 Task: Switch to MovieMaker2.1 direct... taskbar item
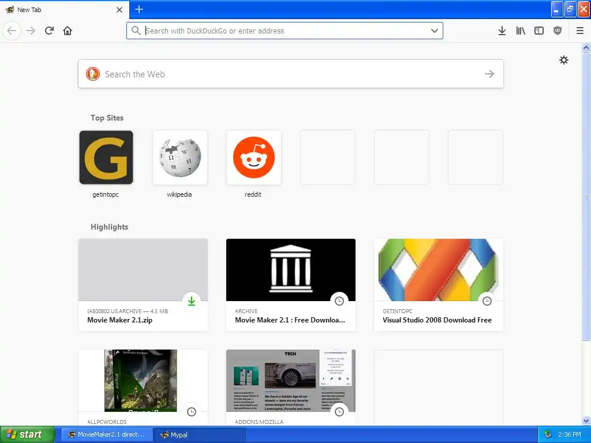coord(107,434)
